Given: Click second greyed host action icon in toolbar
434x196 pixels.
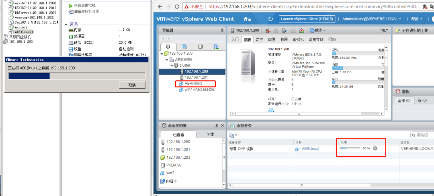Looking at the screenshot, I should point(276,31).
